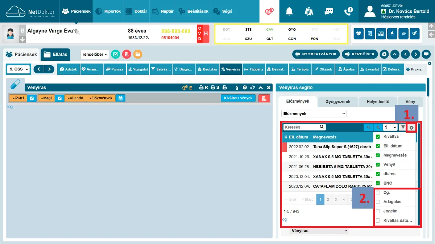Open the help question mark icon
This screenshot has width=435, height=244.
(245, 87)
